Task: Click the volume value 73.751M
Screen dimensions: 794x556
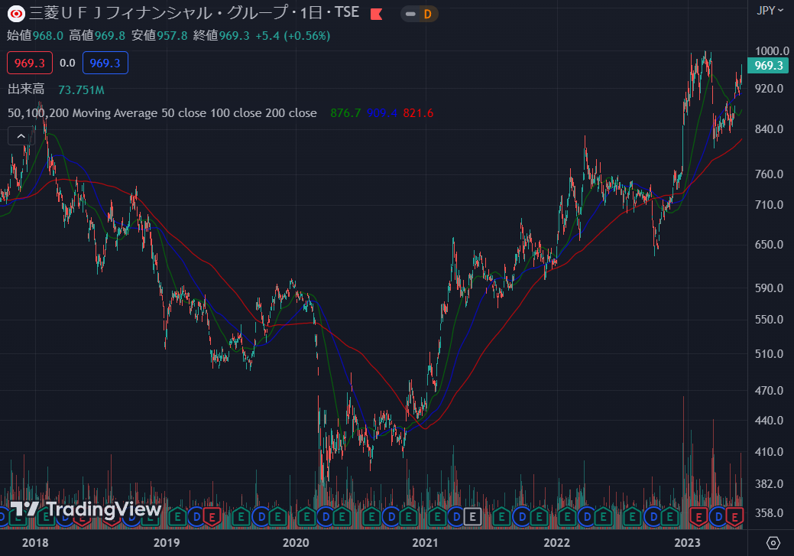Action: click(81, 90)
